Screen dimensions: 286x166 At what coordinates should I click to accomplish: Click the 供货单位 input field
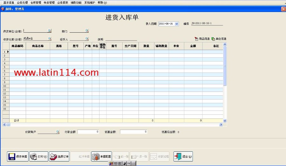pos(35,30)
